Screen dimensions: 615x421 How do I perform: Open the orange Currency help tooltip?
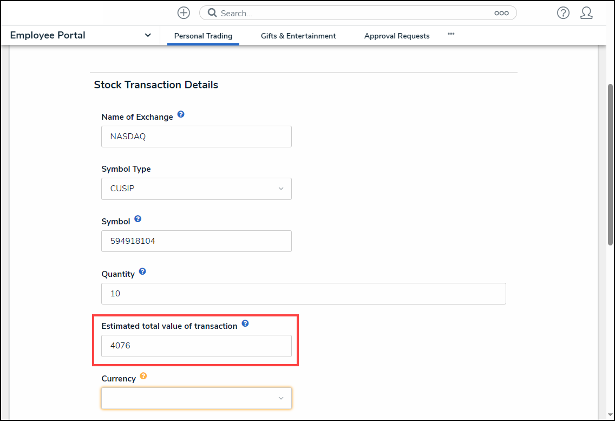[143, 375]
